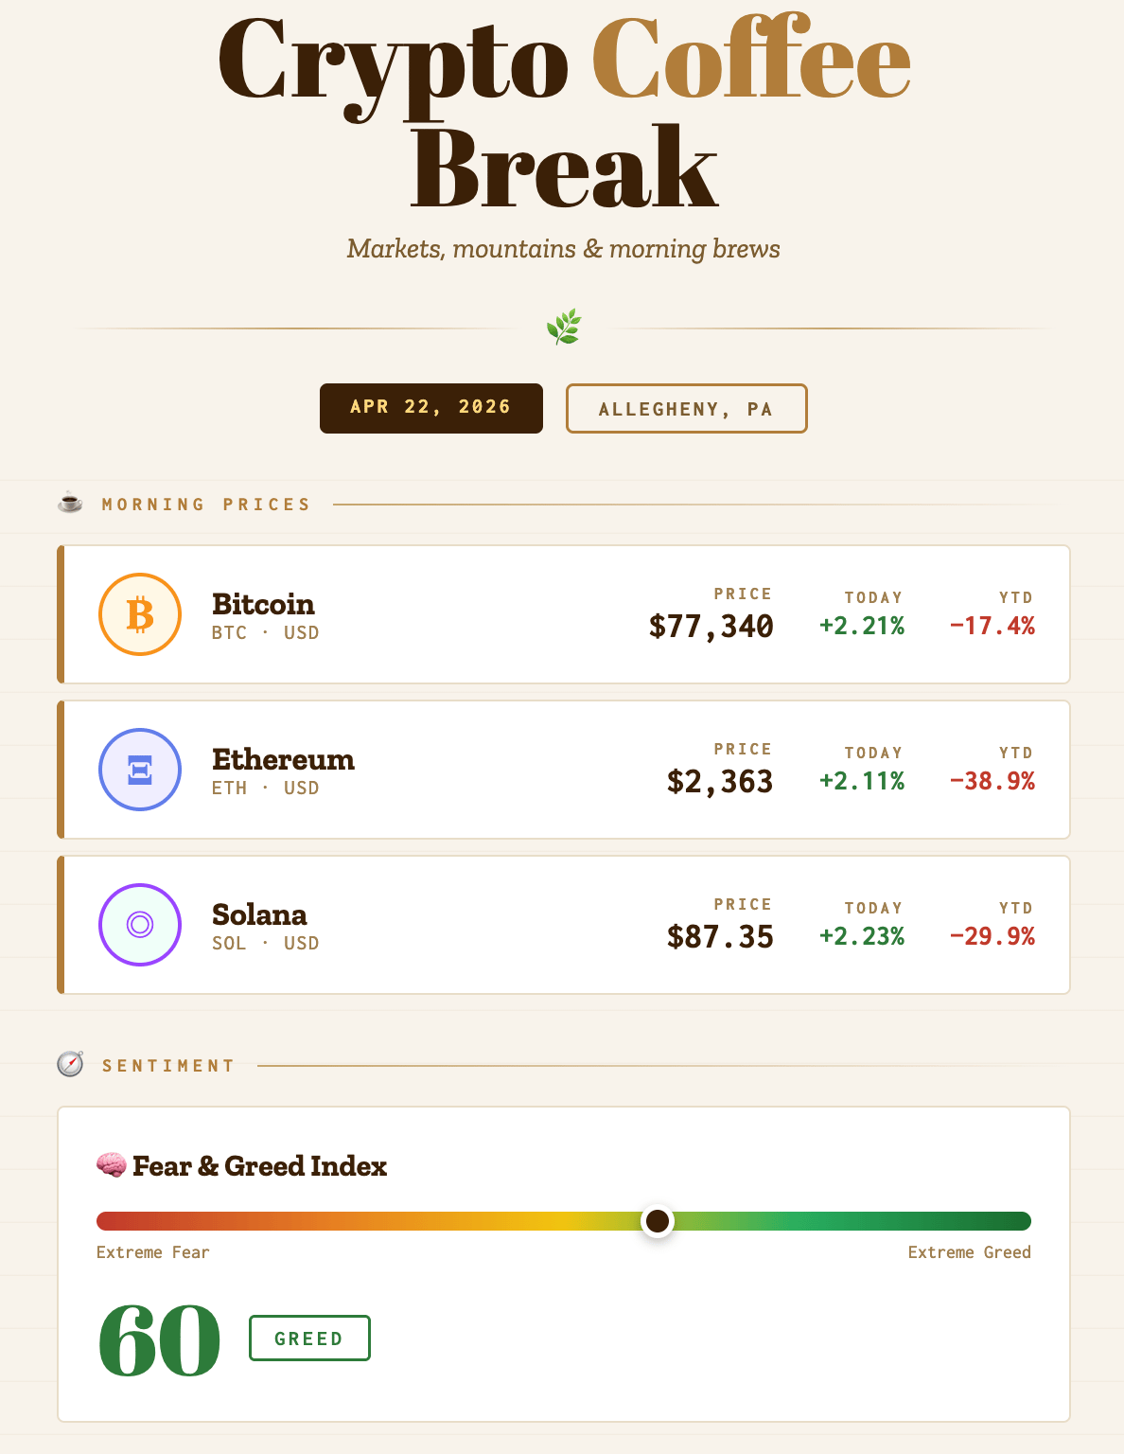
Task: Click the orange Bitcoin coin icon
Action: (140, 614)
